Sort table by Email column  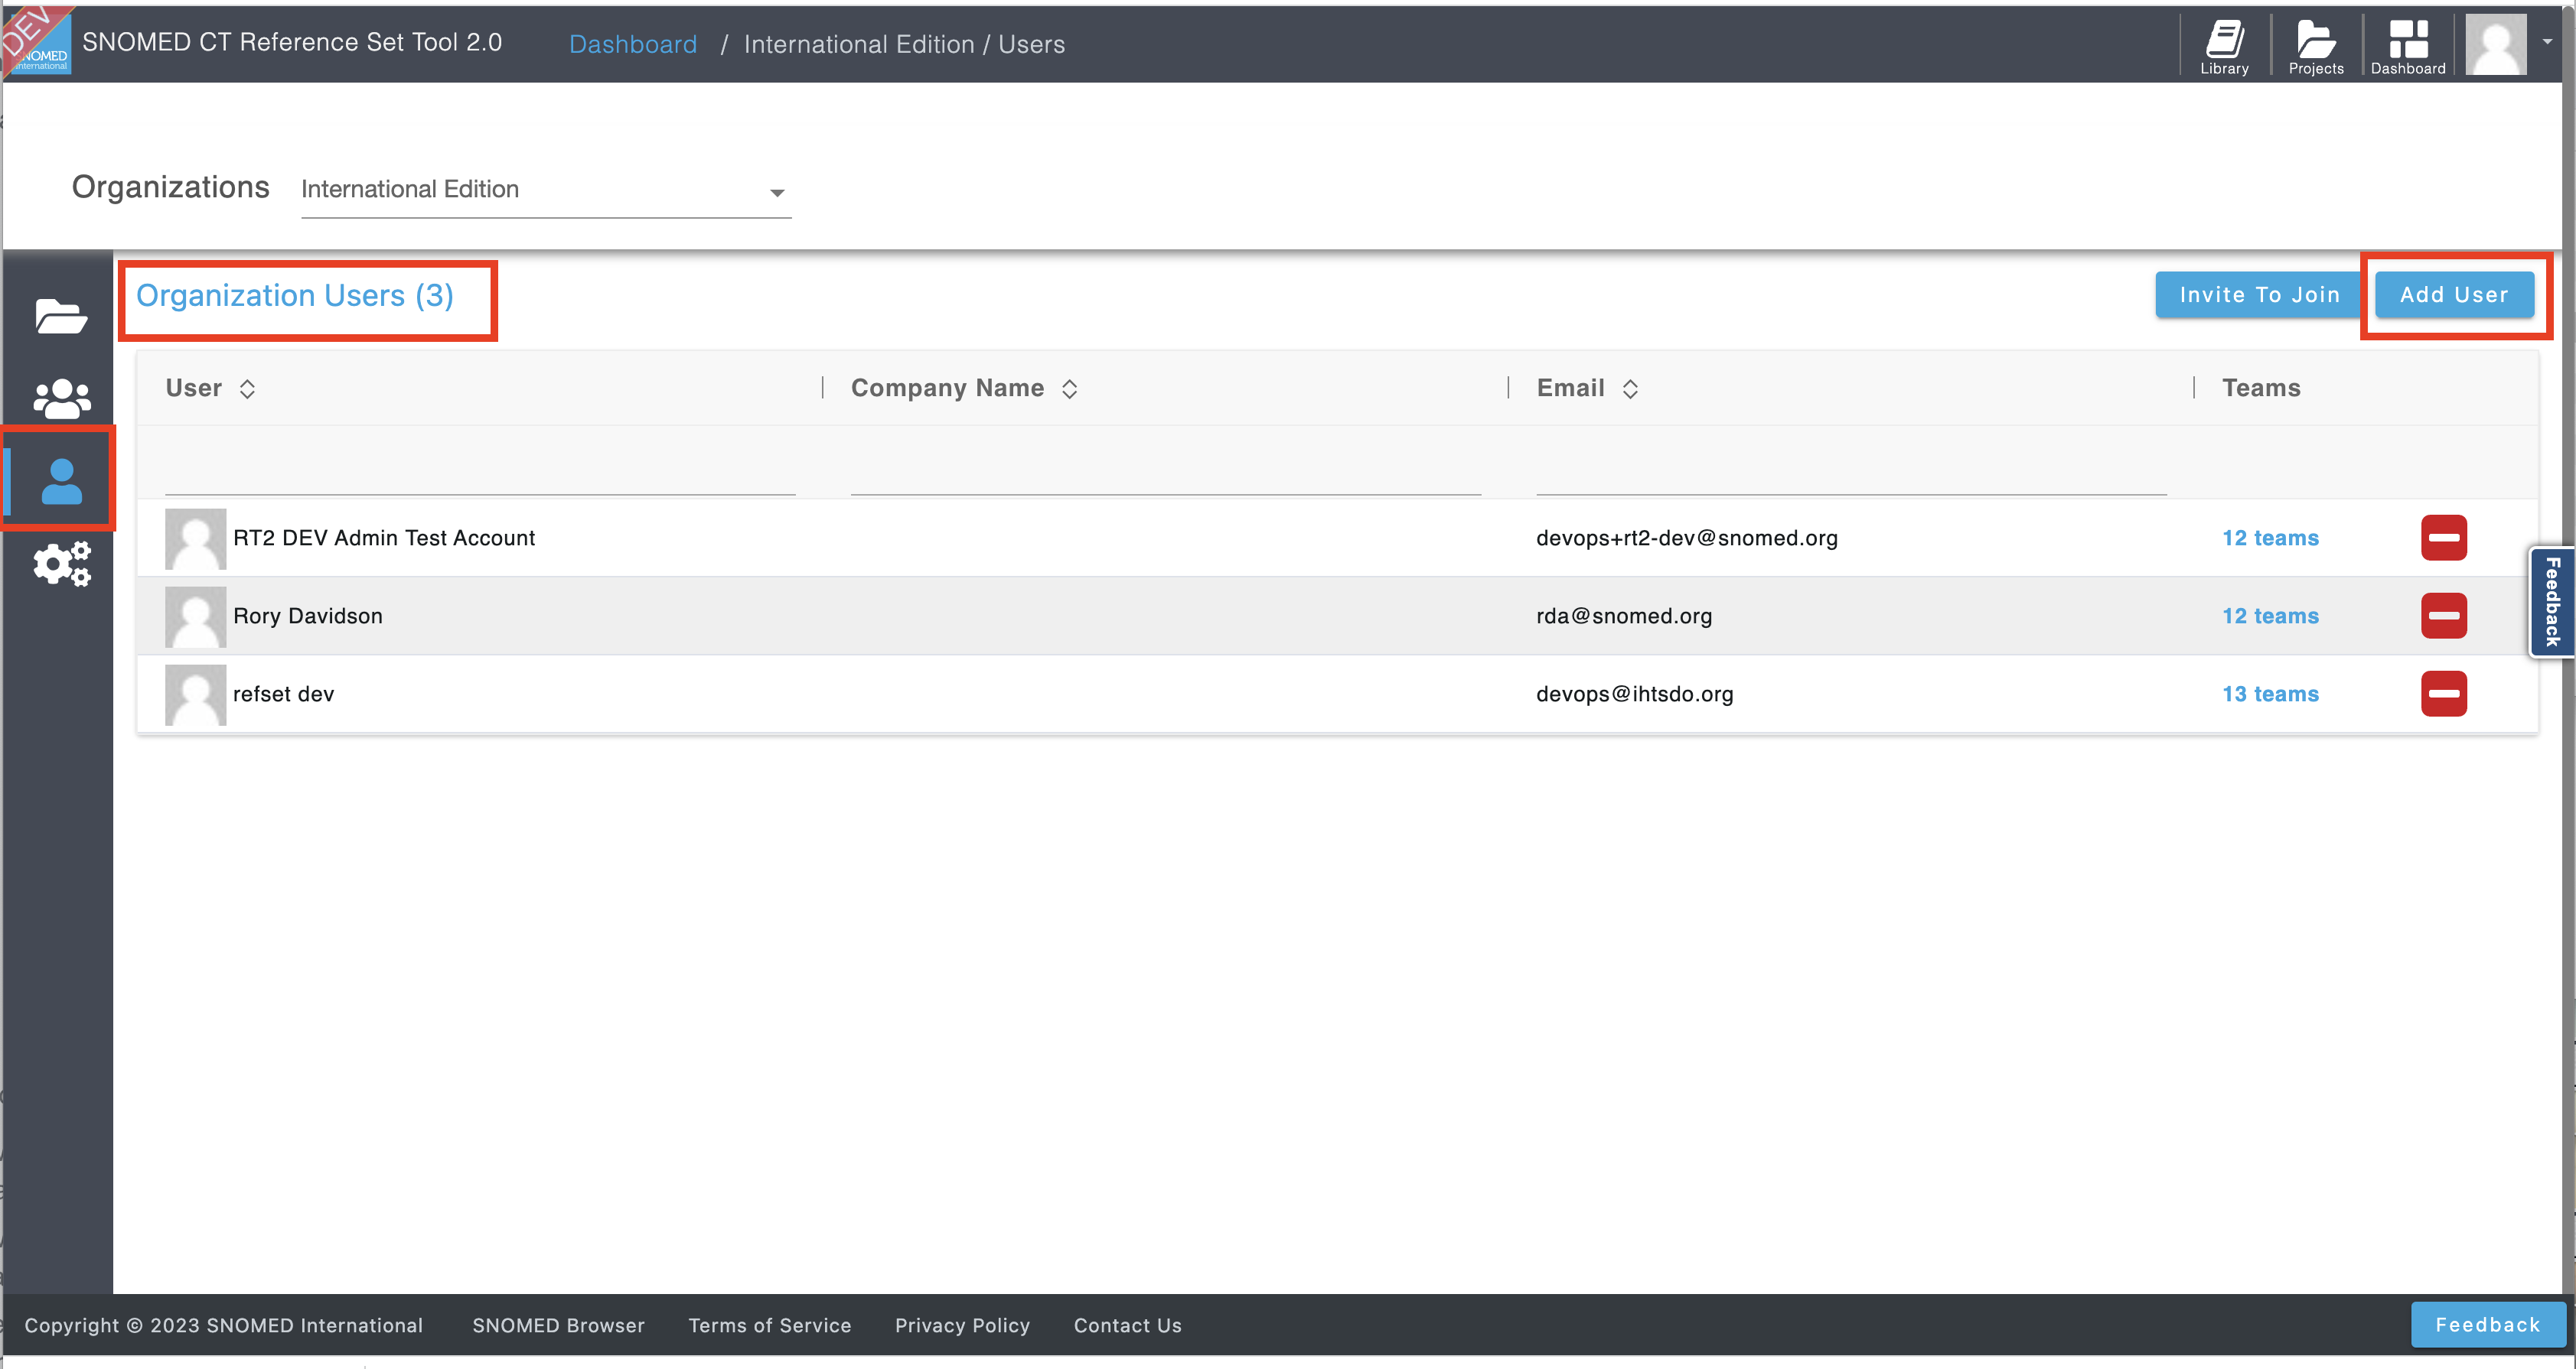(x=1630, y=389)
